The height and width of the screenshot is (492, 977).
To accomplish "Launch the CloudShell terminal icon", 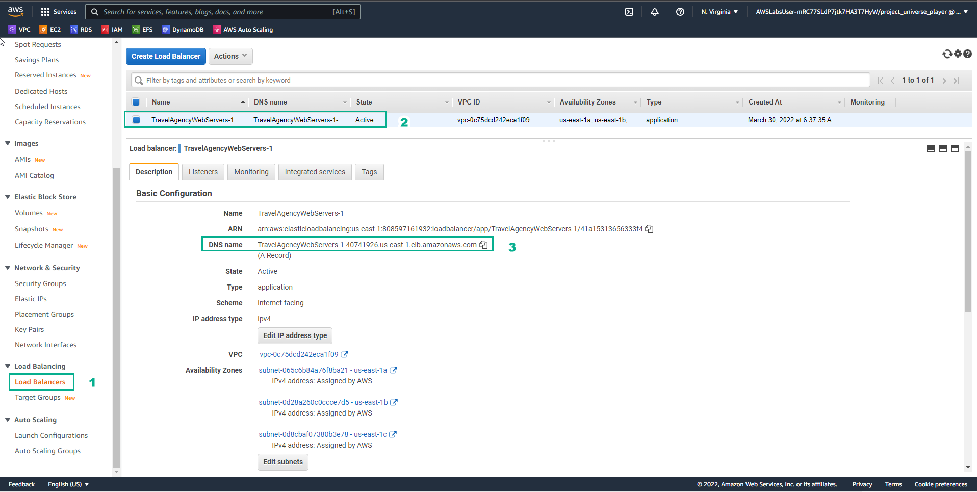I will (x=629, y=12).
